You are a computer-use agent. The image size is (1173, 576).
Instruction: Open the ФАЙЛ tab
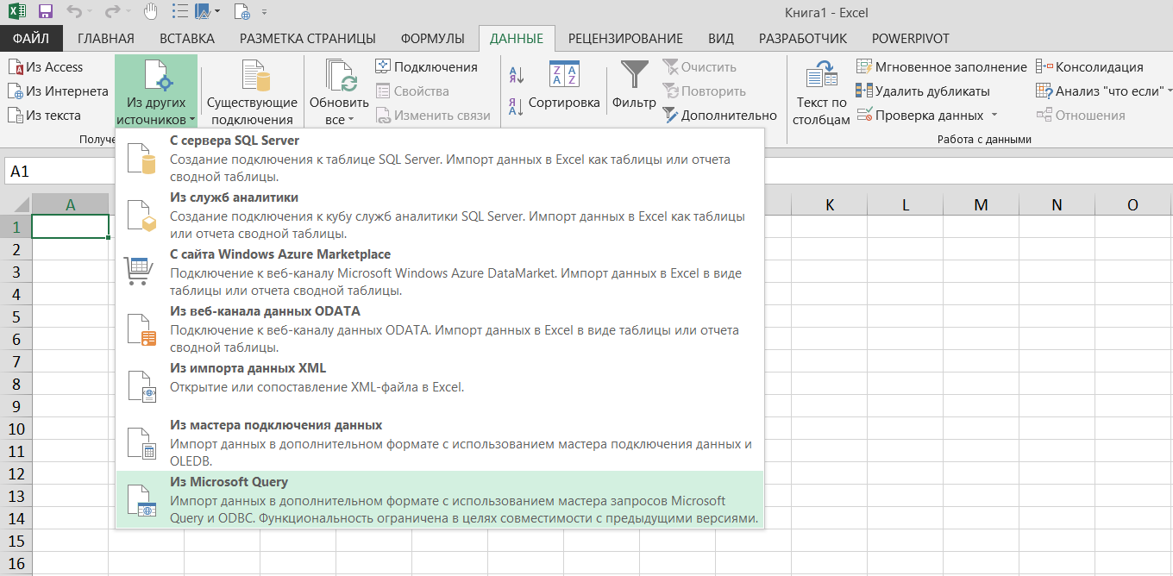tap(31, 38)
